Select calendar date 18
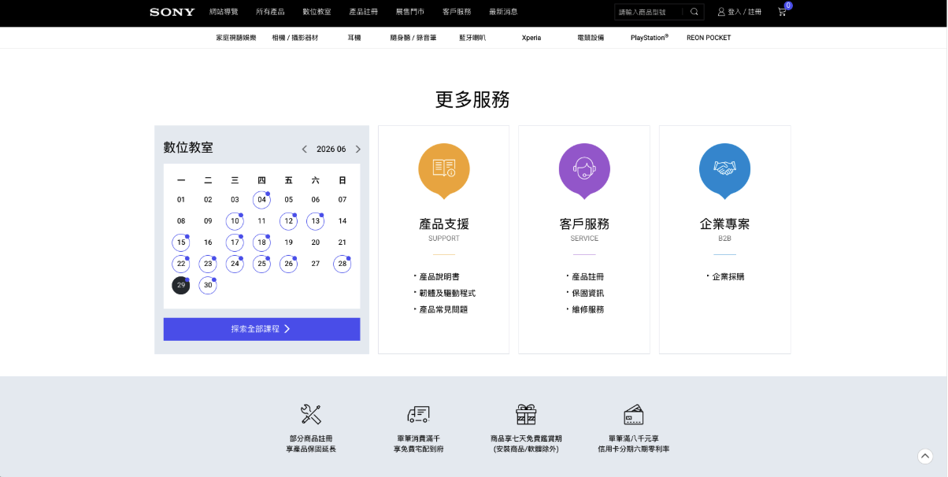 [261, 242]
